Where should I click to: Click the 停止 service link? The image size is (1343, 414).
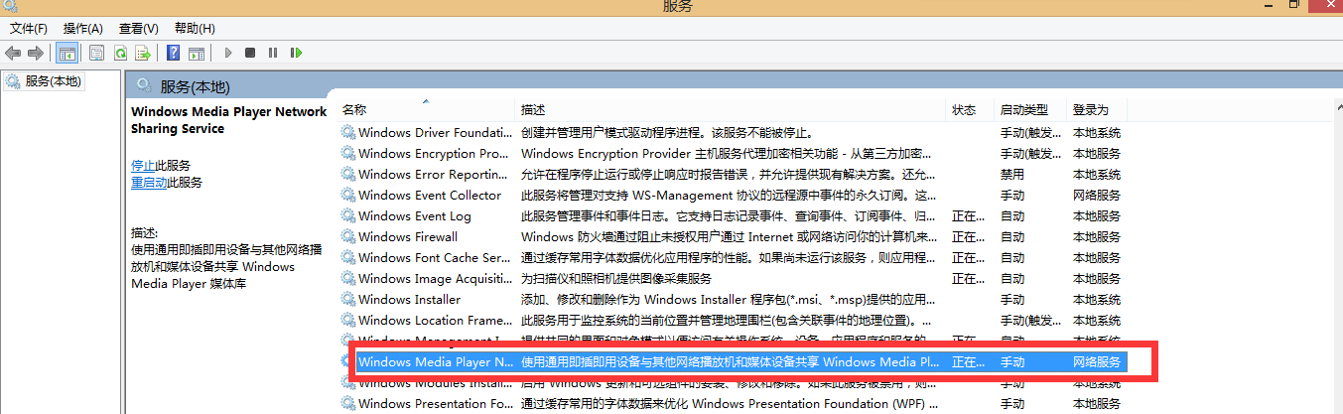143,165
